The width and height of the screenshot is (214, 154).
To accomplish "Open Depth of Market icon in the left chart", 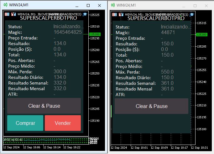I will click(x=13, y=14).
